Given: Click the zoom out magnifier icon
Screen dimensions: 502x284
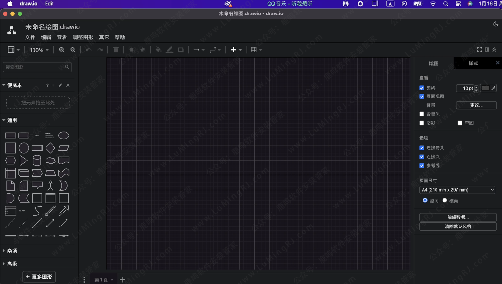Looking at the screenshot, I should [73, 50].
